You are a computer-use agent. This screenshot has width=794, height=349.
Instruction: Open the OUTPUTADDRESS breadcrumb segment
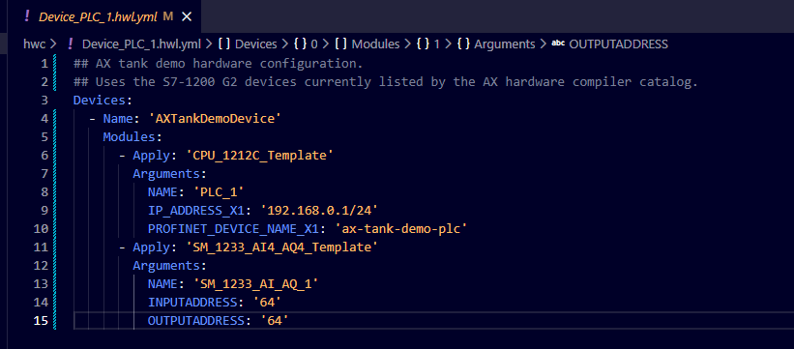pos(619,44)
